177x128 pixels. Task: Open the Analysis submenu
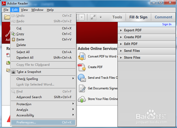click(43, 110)
